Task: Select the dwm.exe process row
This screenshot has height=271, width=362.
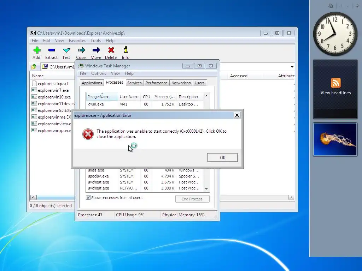Action: pyautogui.click(x=145, y=104)
